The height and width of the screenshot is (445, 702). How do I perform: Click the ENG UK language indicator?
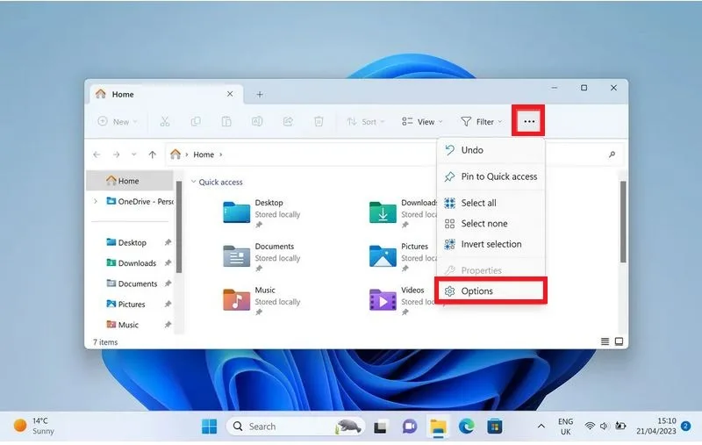click(565, 427)
